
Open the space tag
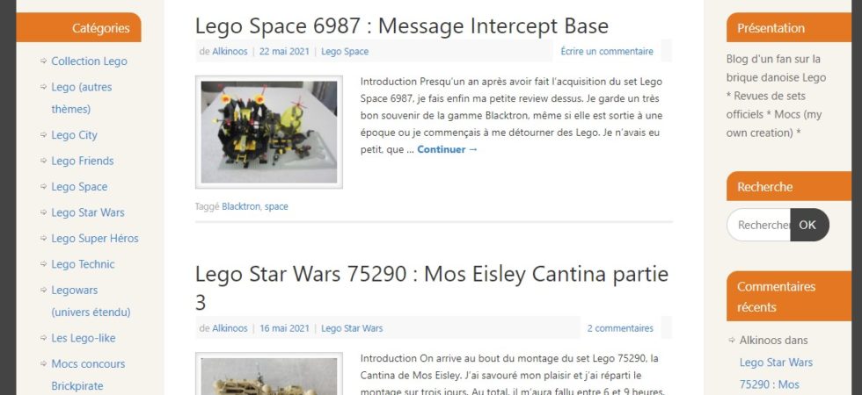pos(276,206)
